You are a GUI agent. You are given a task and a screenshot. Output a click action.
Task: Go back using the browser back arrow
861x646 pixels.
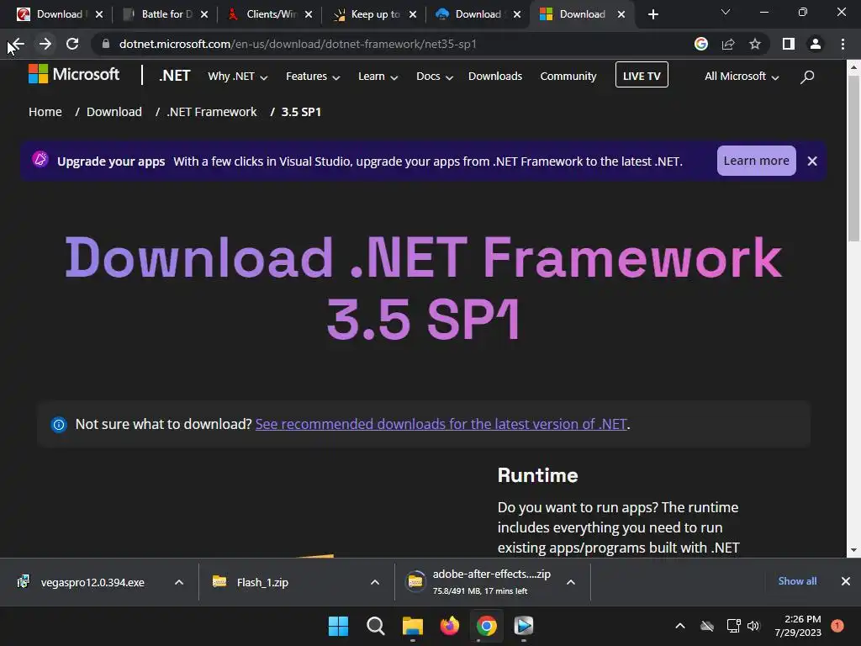pos(18,44)
